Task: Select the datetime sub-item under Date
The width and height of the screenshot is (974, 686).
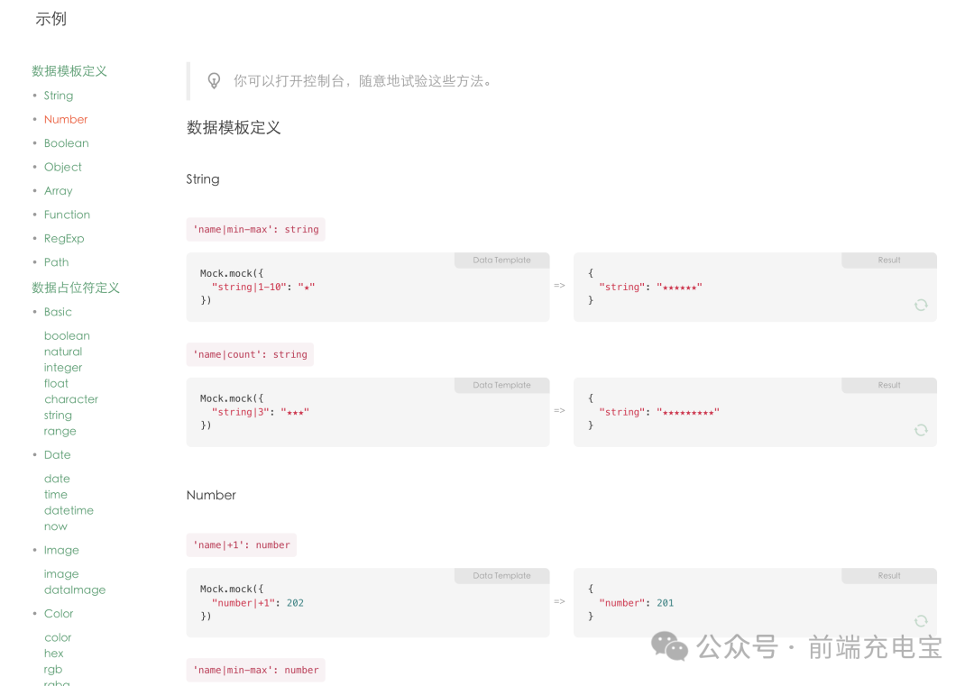Action: click(69, 509)
